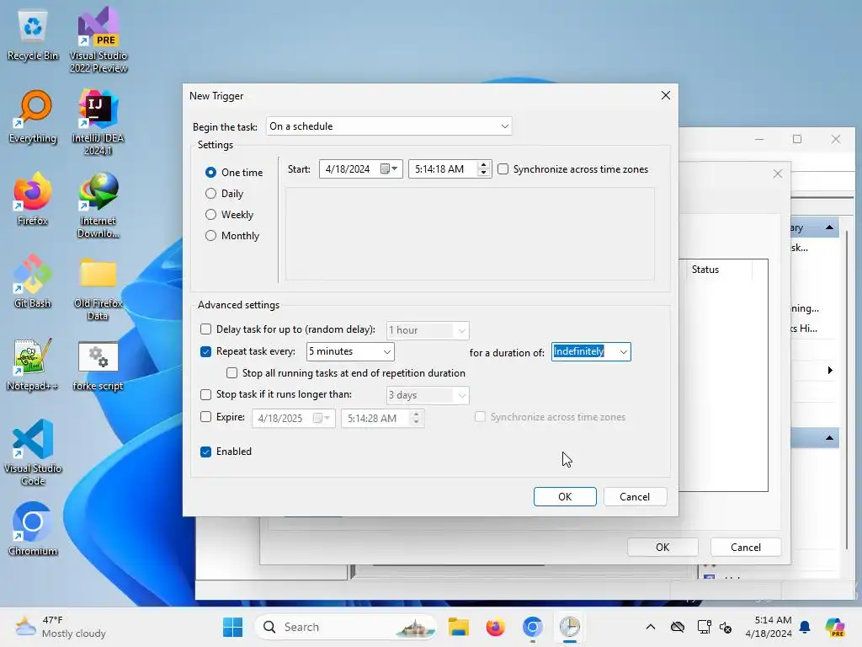
Task: Click OK in the background Create Task dialog
Action: point(662,548)
